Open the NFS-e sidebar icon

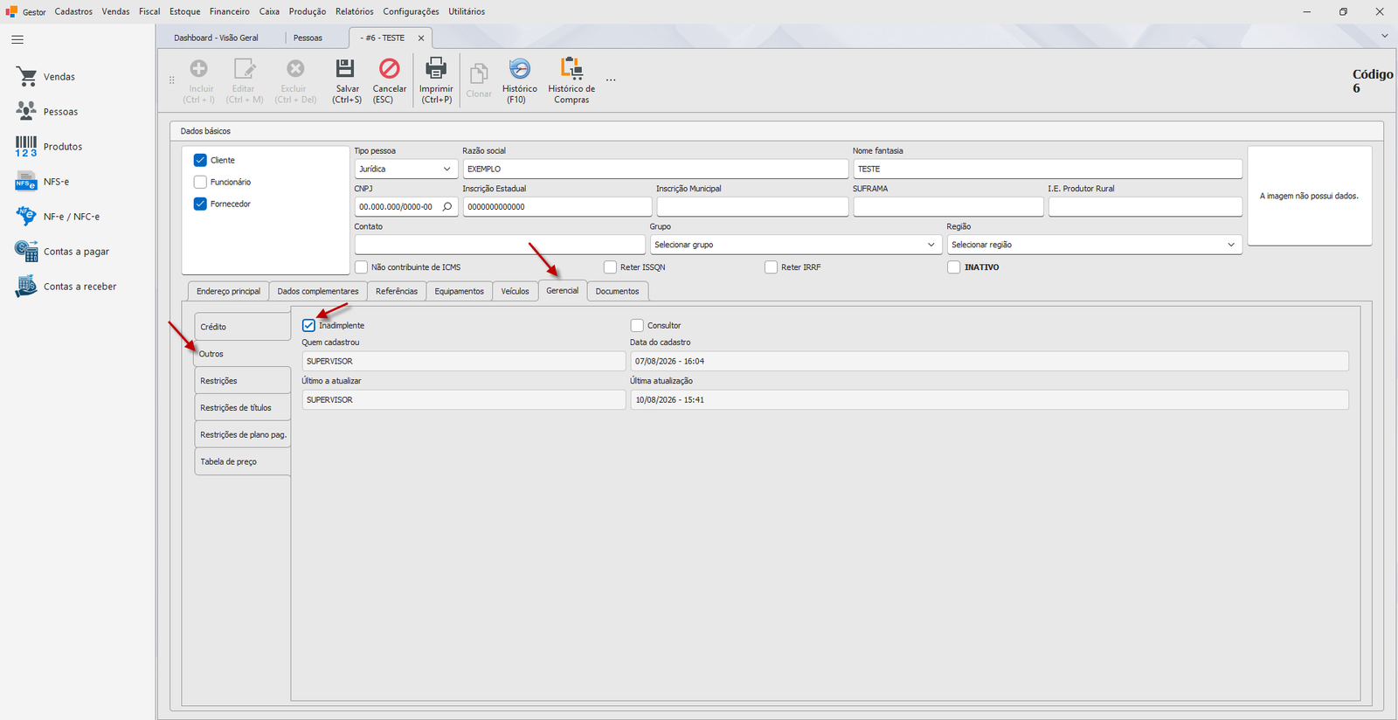[26, 182]
